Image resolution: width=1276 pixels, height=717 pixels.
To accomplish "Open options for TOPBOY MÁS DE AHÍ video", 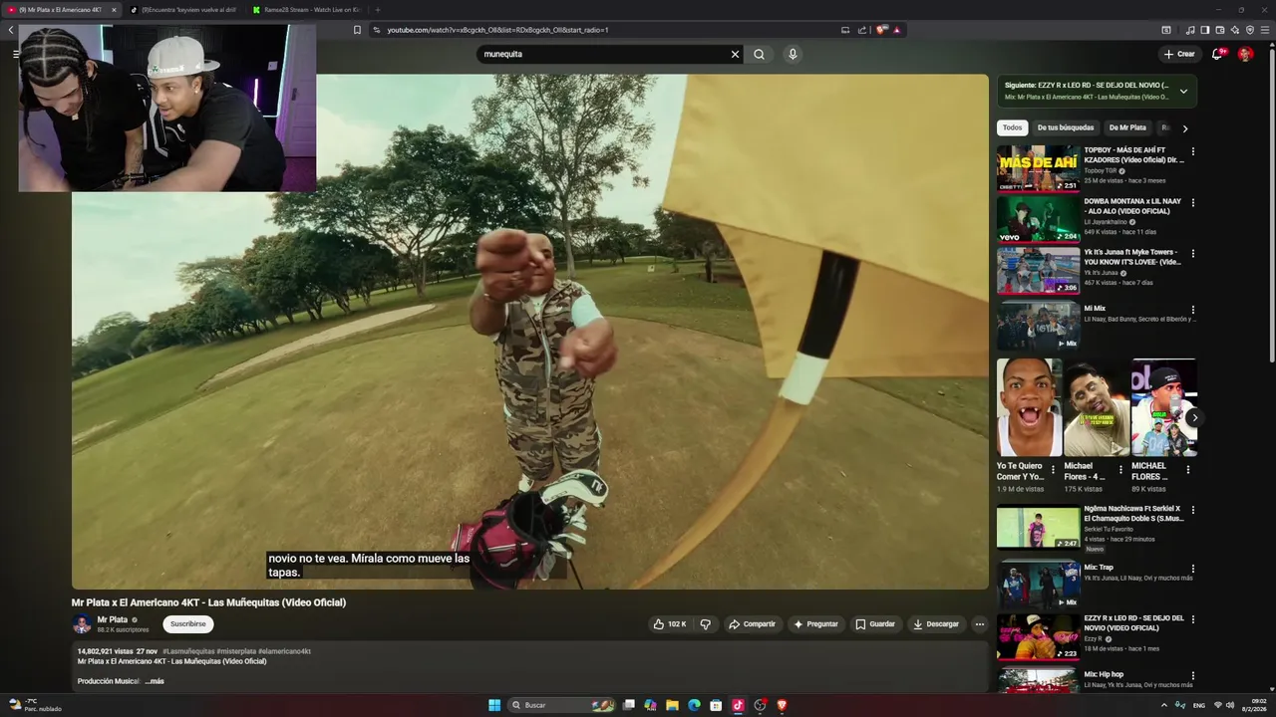I will point(1192,151).
